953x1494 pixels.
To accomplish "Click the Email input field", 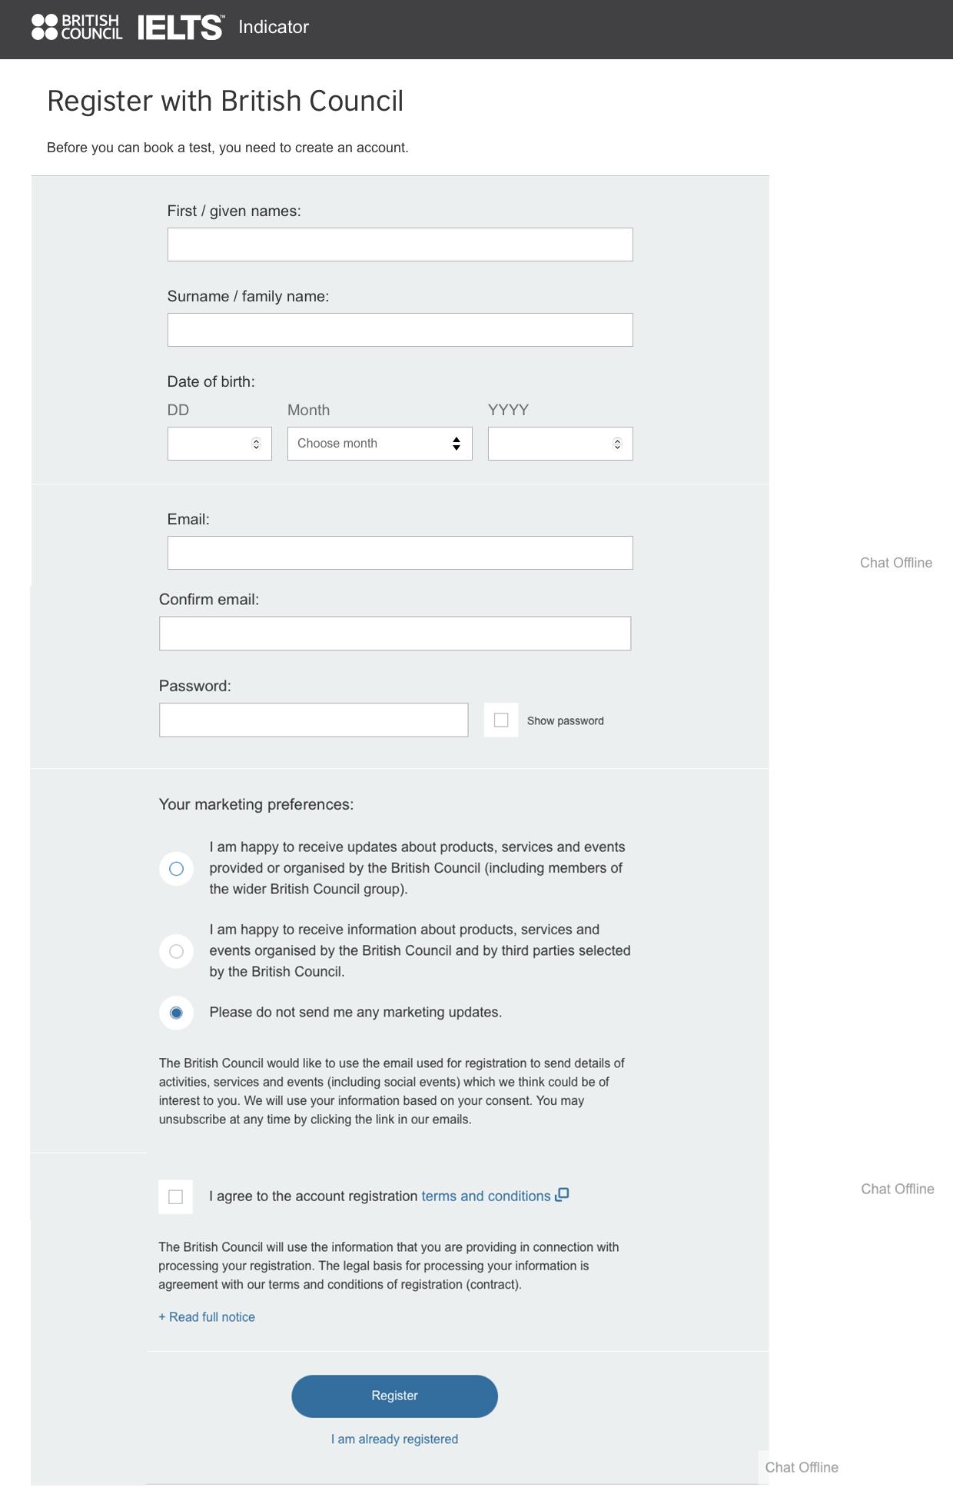I will (400, 553).
